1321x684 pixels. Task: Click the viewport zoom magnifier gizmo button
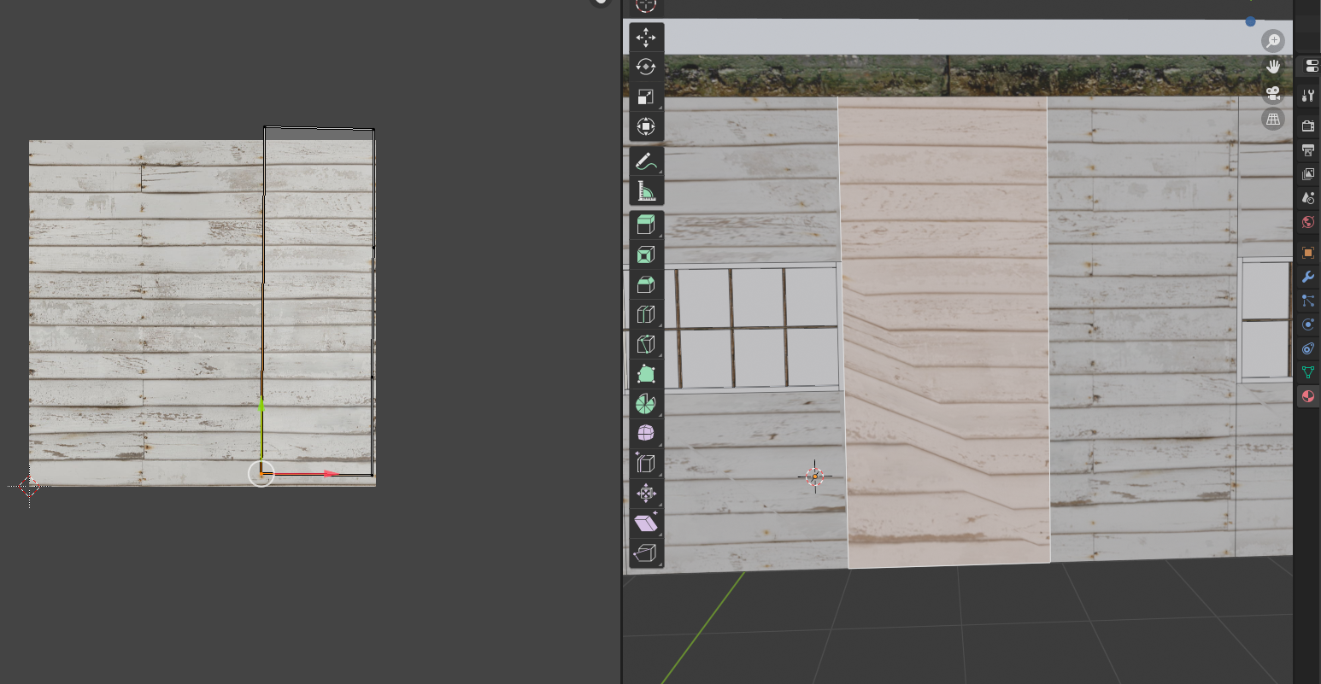coord(1273,40)
